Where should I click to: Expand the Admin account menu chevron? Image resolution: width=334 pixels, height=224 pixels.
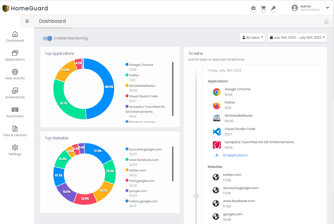click(327, 8)
